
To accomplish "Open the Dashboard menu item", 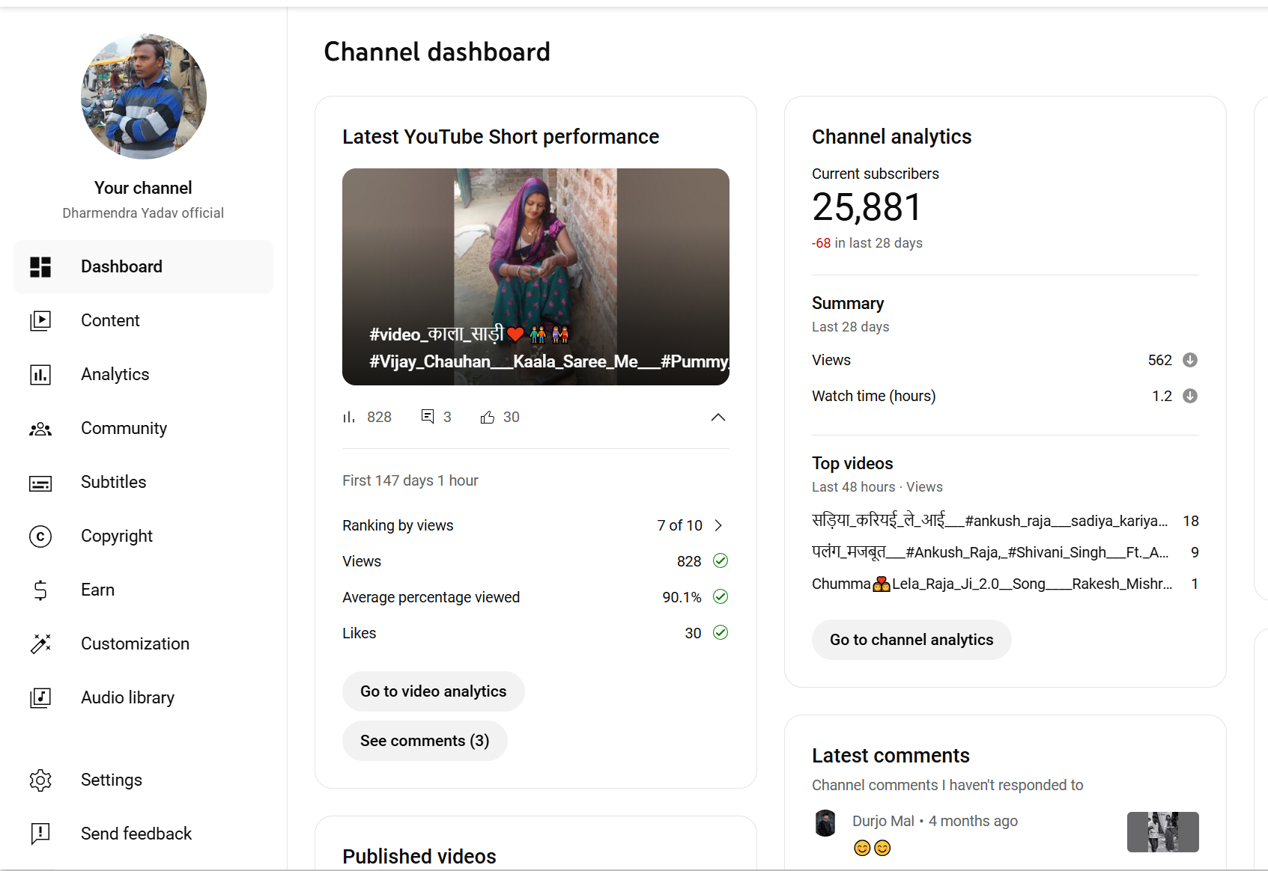I will click(x=143, y=267).
